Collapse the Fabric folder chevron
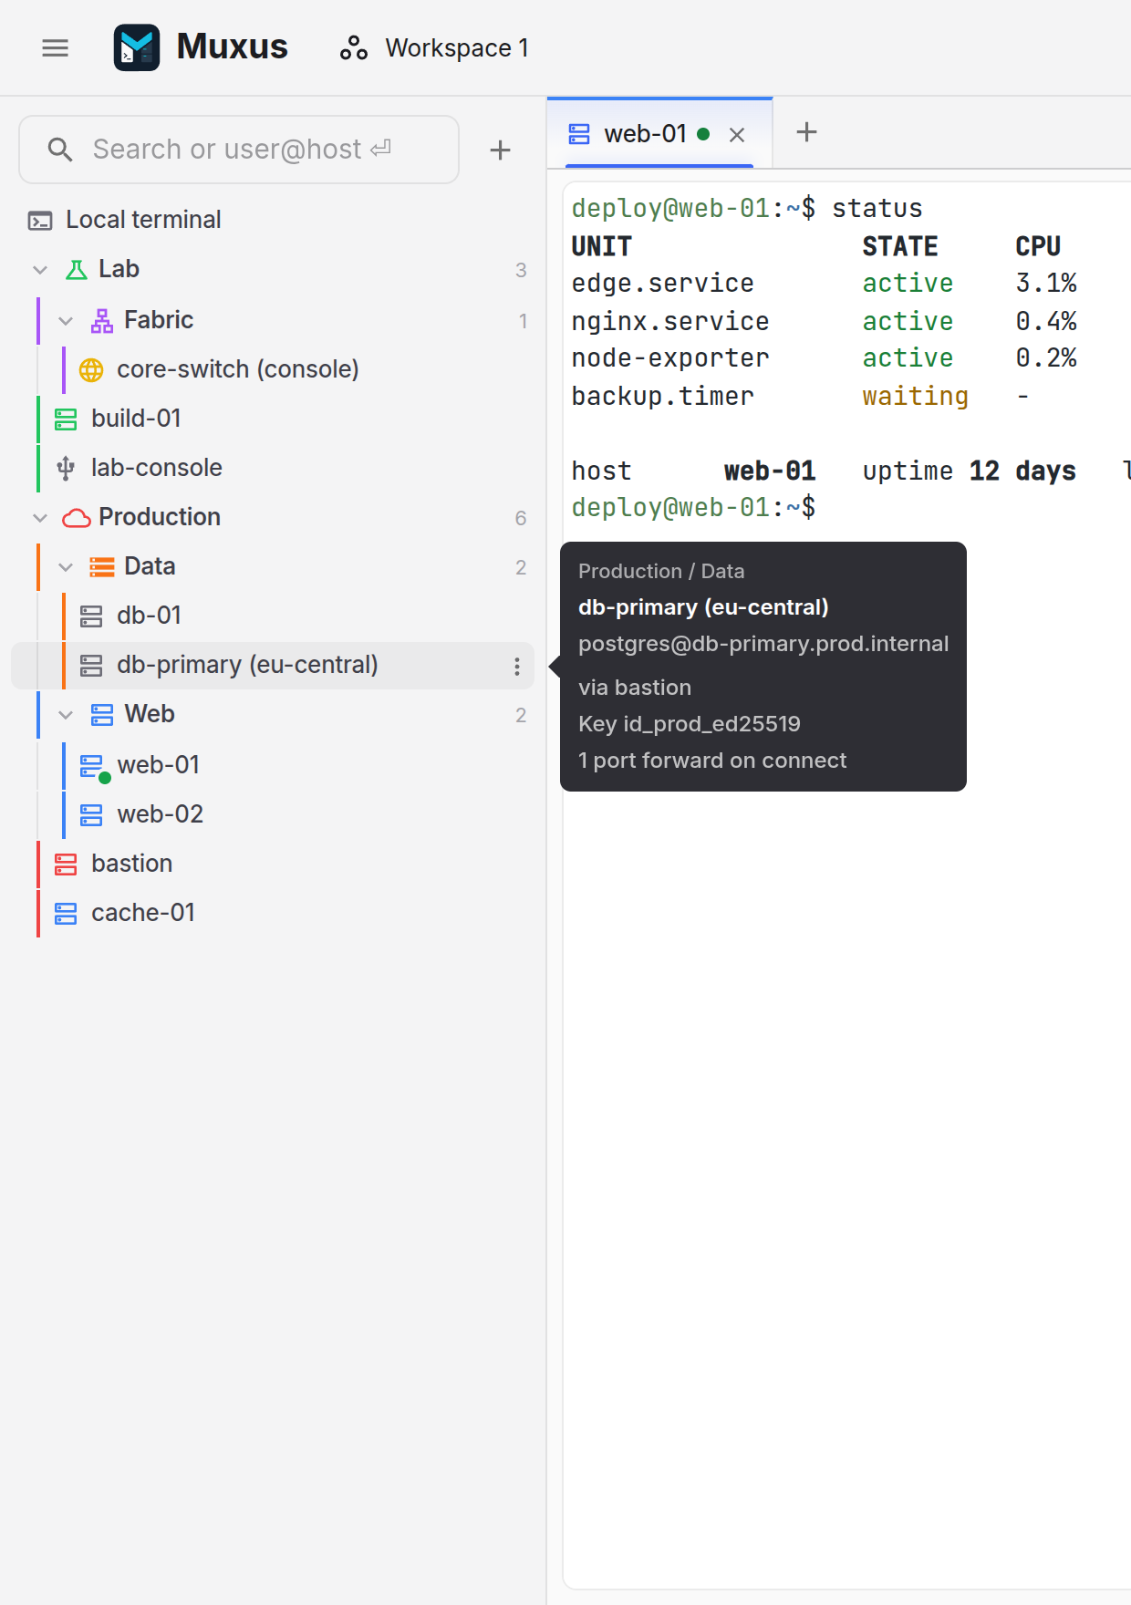The image size is (1131, 1605). [66, 321]
